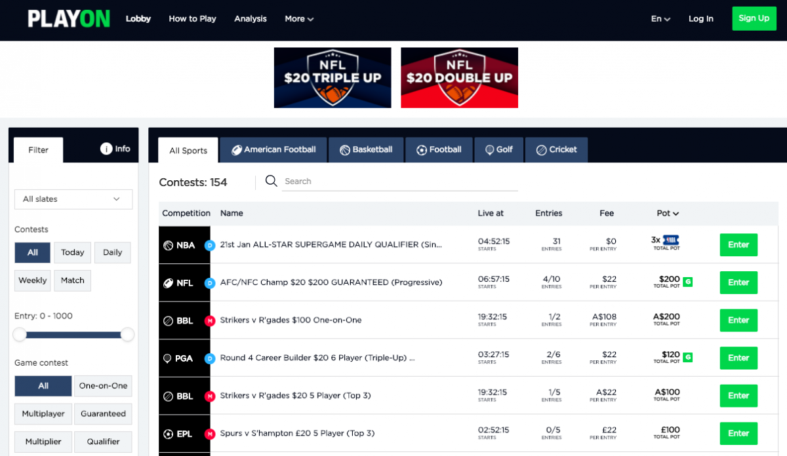
Task: Open the NFL $20 Double Up banner
Action: tap(459, 77)
